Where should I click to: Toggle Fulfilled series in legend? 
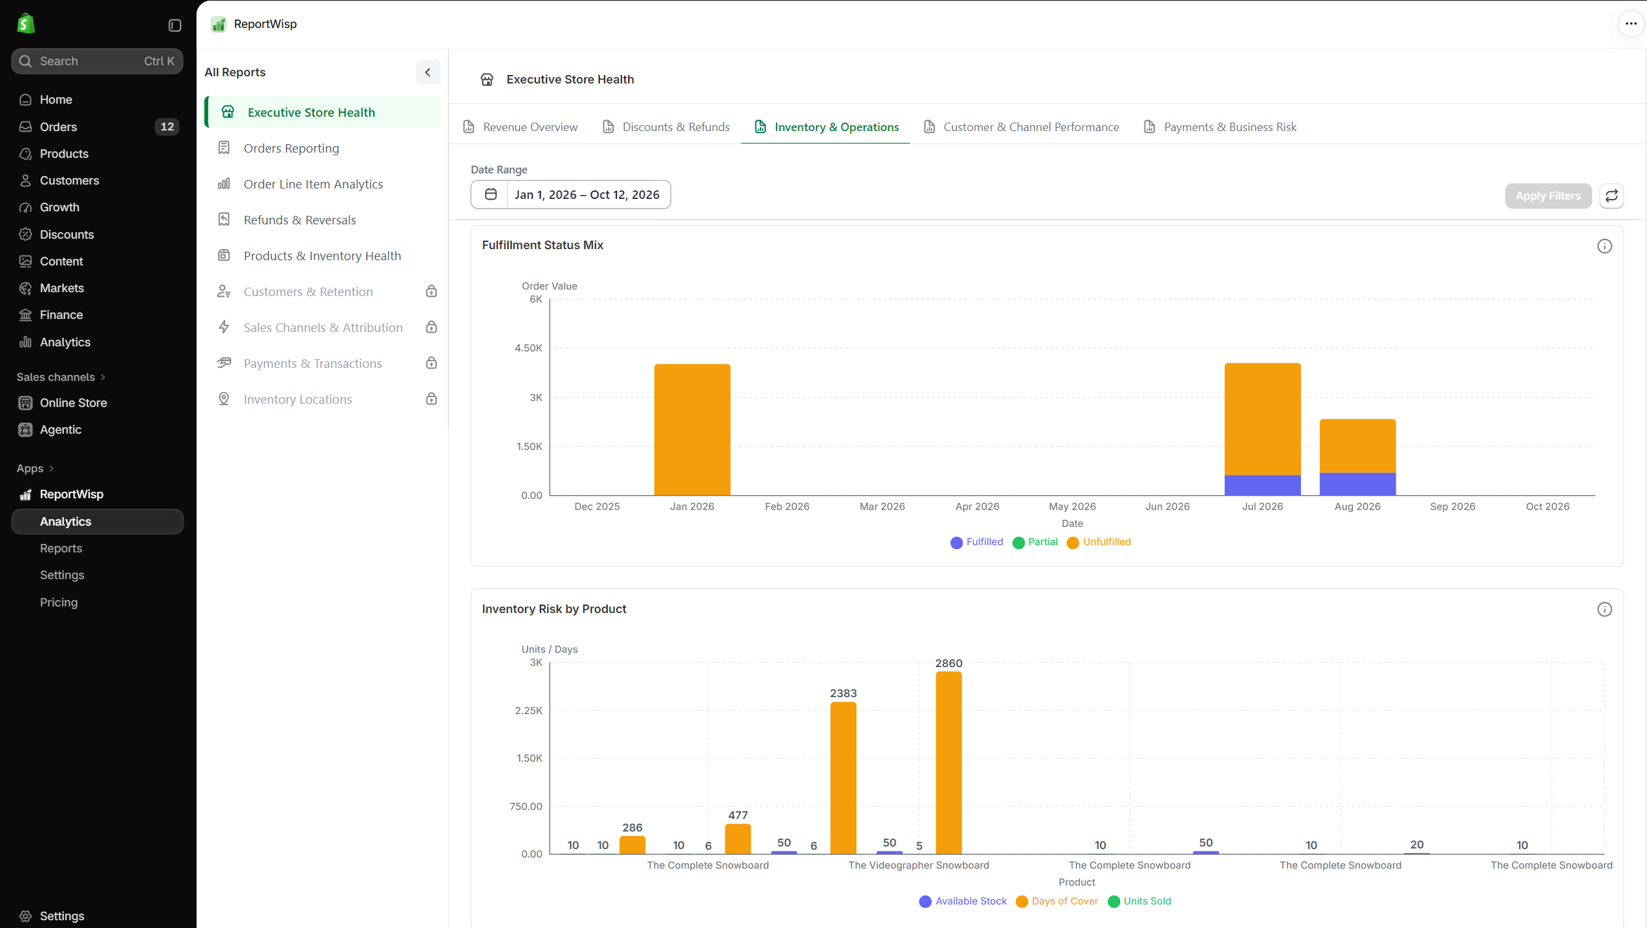point(977,542)
